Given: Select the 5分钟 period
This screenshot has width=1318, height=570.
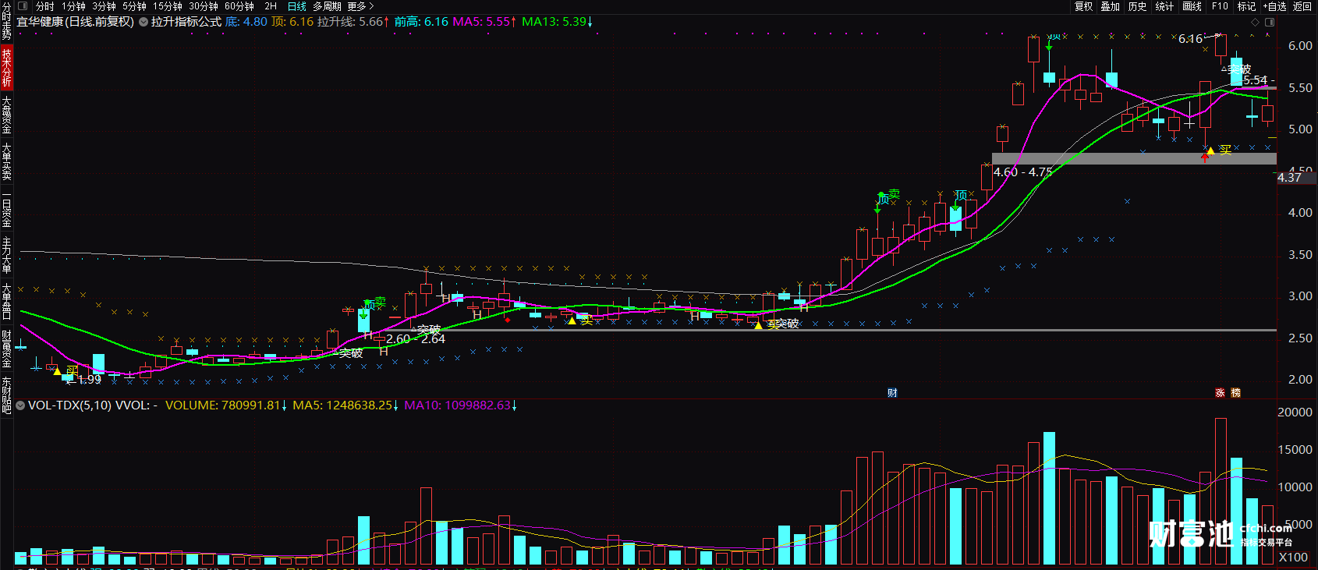Looking at the screenshot, I should click(x=134, y=6).
